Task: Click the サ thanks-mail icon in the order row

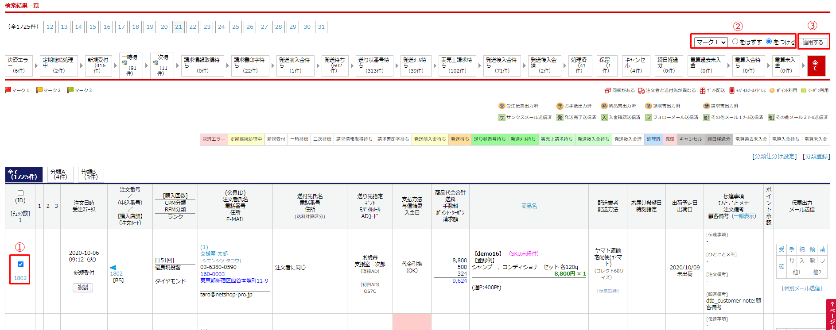Action: pos(792,261)
